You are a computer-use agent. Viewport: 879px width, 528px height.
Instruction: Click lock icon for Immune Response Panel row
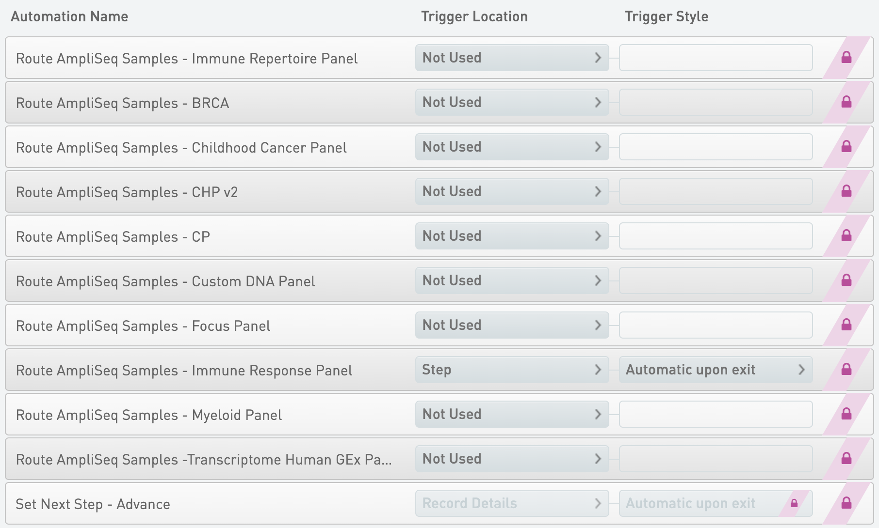tap(846, 370)
